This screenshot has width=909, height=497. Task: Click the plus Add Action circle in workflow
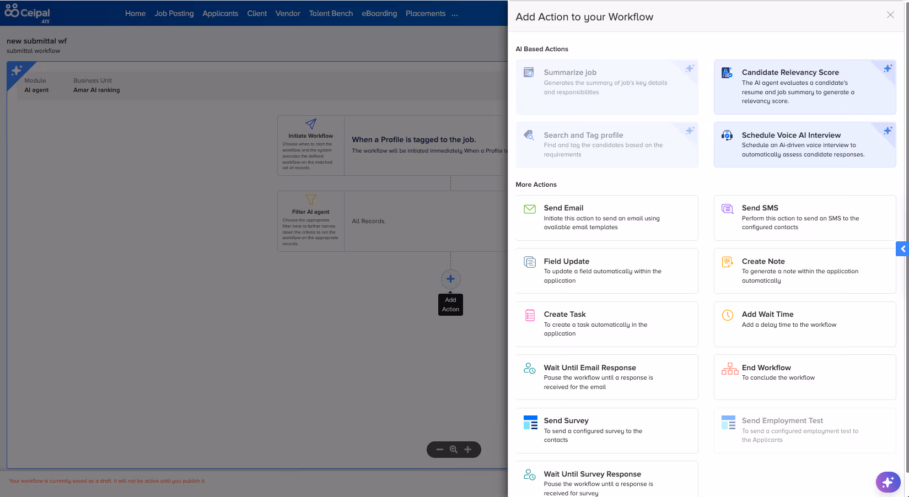pyautogui.click(x=450, y=279)
